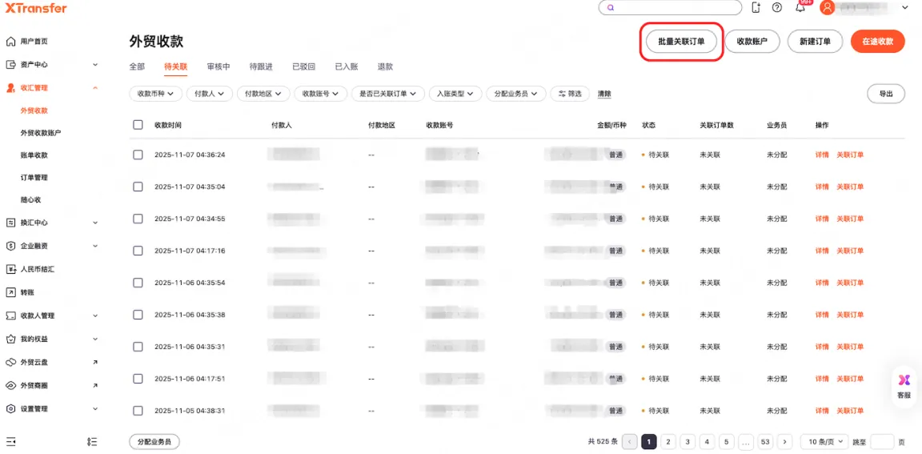Screen dimensions: 922x454
Task: Click external-link arrow beside 外贸商圈
Action: (95, 386)
